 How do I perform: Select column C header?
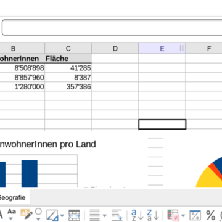coord(68,49)
